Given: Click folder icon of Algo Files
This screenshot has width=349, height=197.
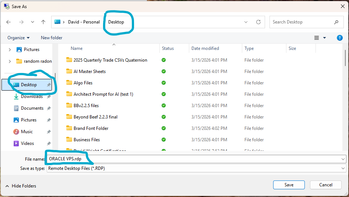Looking at the screenshot, I should coord(69,83).
